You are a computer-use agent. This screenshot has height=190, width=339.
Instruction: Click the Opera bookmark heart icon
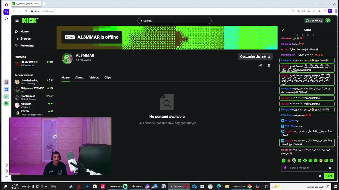pyautogui.click(x=314, y=11)
